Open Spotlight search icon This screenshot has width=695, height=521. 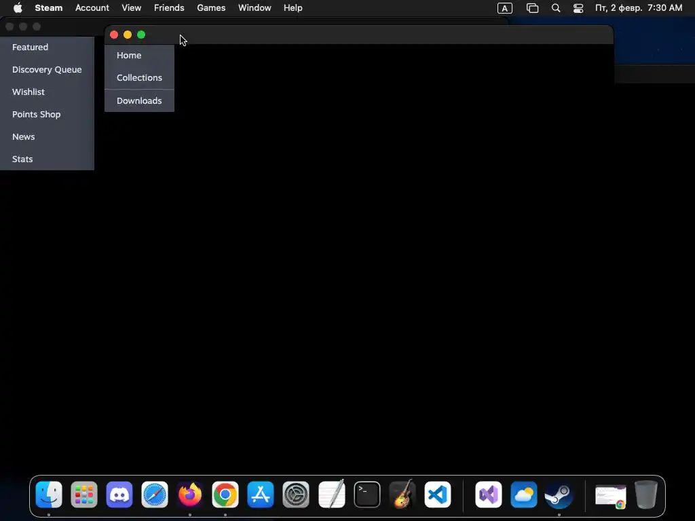click(x=556, y=8)
